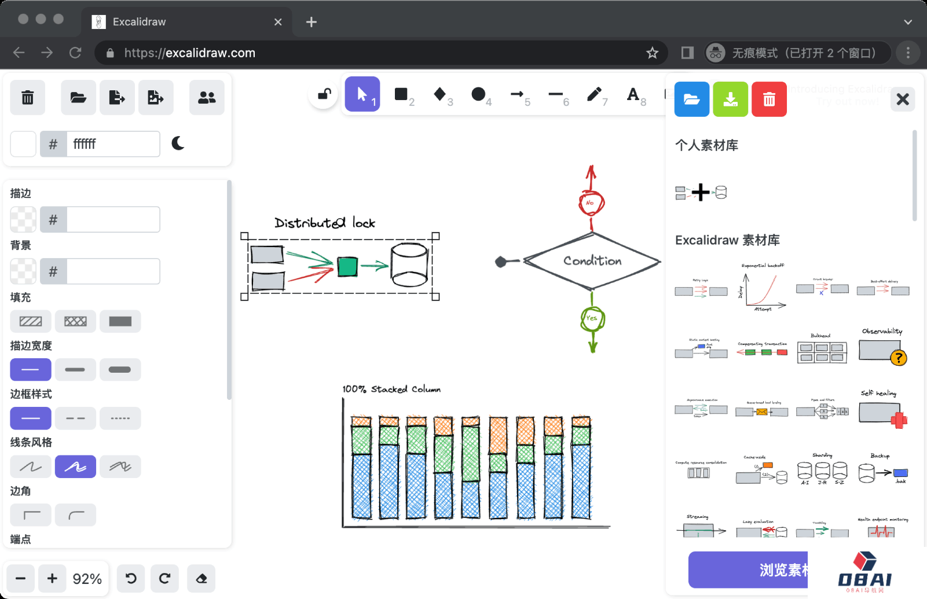Select the freehand Pencil draw tool
Screen dimensions: 927x599
click(594, 95)
